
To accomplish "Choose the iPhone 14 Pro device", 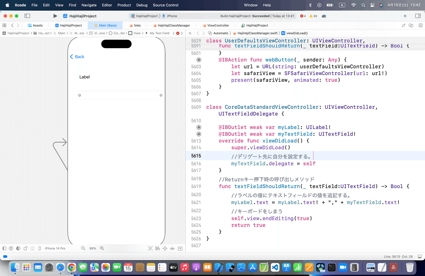I will [52, 248].
